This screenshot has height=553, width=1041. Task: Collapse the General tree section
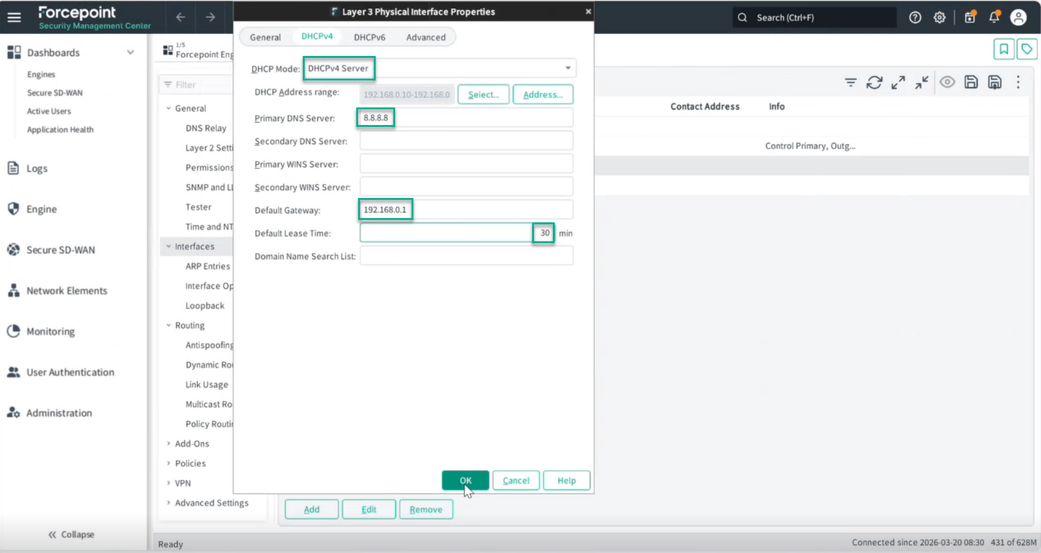click(x=168, y=109)
